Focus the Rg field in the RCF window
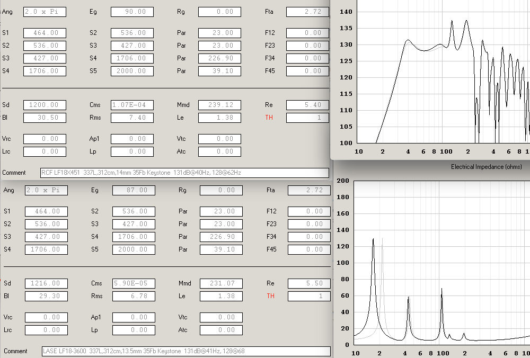 220,12
